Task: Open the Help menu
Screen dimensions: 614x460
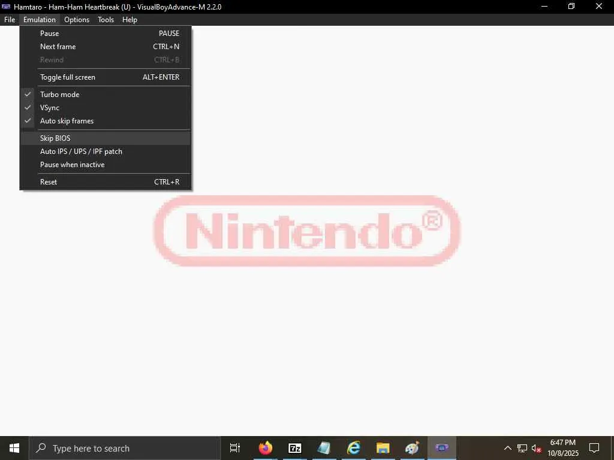Action: pos(130,20)
